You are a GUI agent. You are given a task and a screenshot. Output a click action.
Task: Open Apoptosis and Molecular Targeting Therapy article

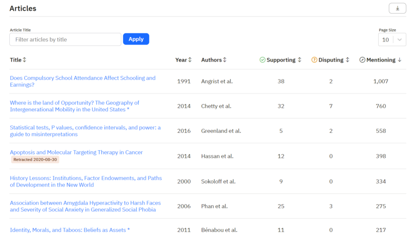(x=76, y=152)
